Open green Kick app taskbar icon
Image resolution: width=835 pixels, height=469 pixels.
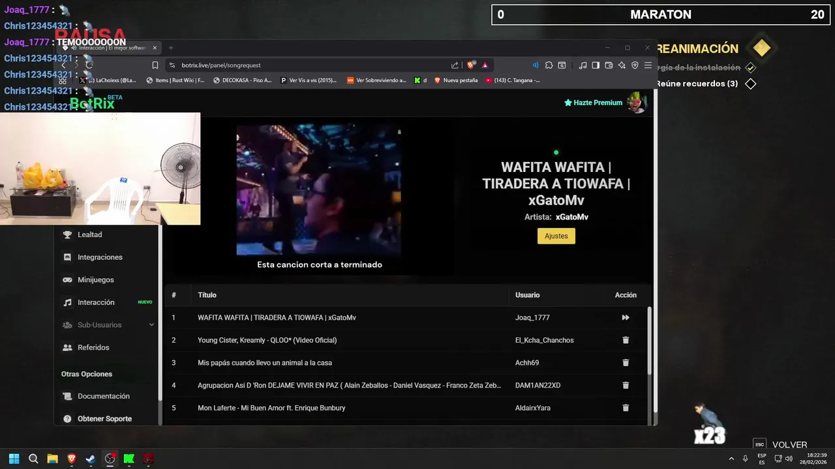pos(129,459)
